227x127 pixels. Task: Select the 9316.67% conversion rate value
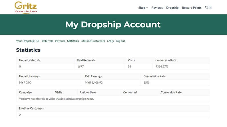tap(162, 66)
